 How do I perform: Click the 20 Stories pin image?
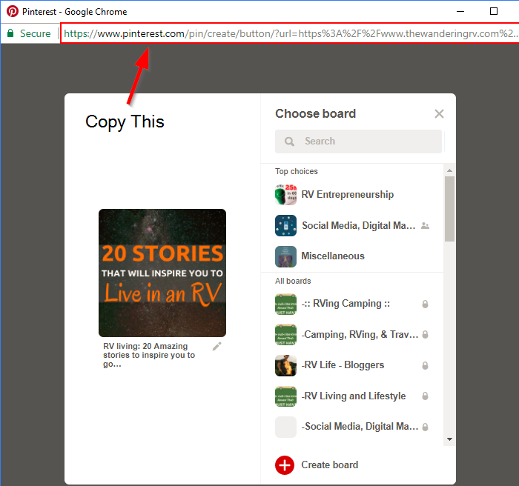coord(162,273)
